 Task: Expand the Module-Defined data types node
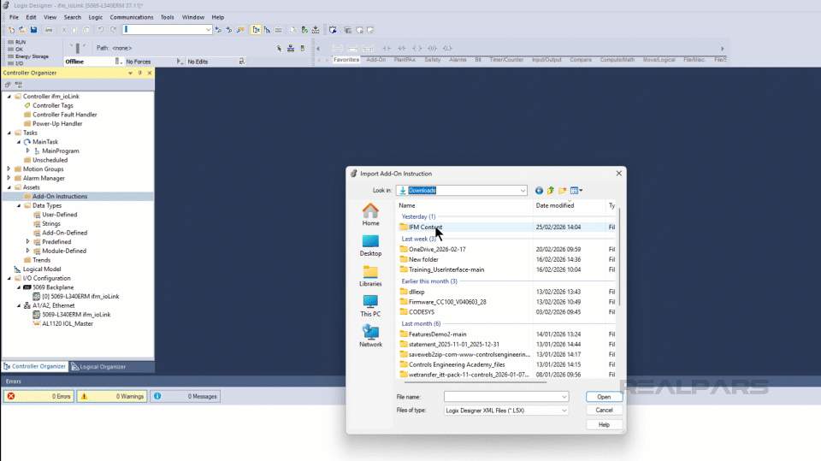pyautogui.click(x=27, y=251)
